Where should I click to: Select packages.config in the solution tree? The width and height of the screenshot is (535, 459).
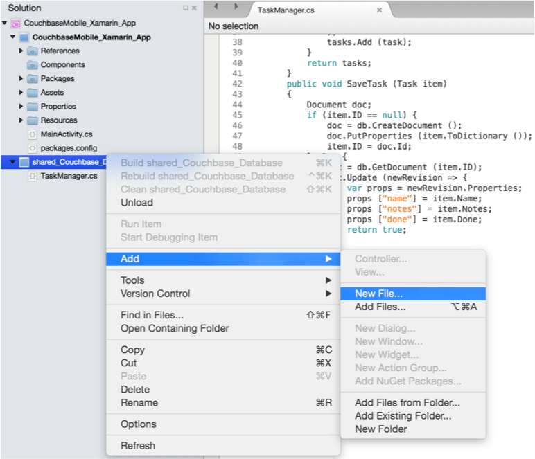click(69, 148)
